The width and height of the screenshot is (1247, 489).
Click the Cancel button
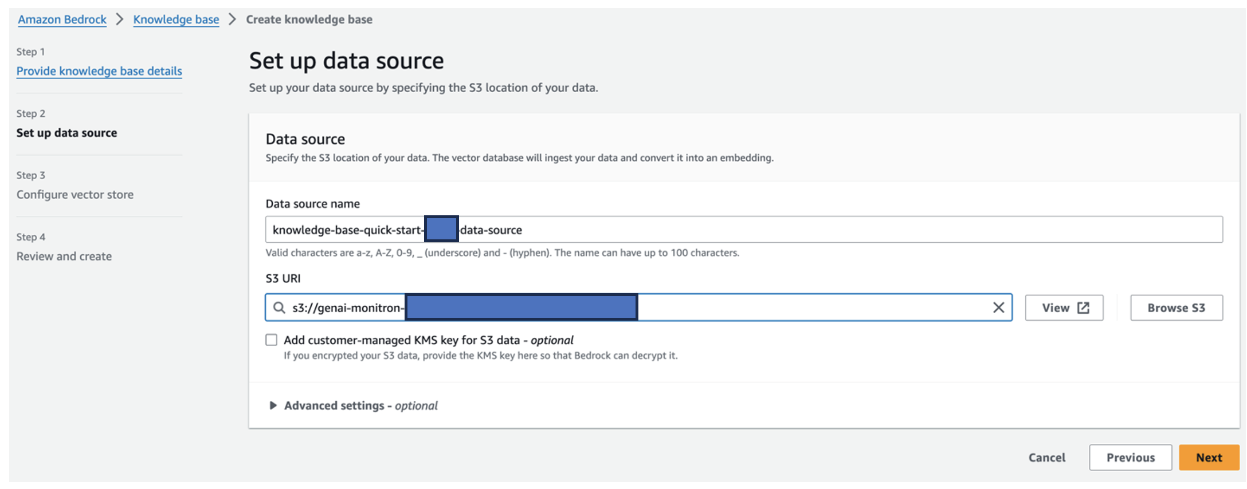[1046, 458]
